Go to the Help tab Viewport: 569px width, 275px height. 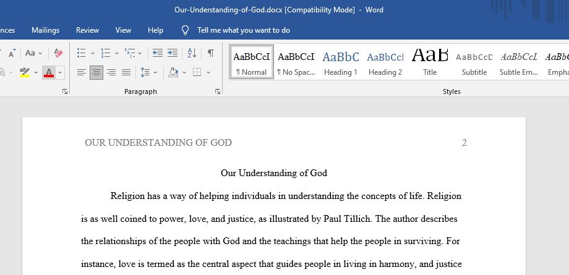tap(155, 30)
